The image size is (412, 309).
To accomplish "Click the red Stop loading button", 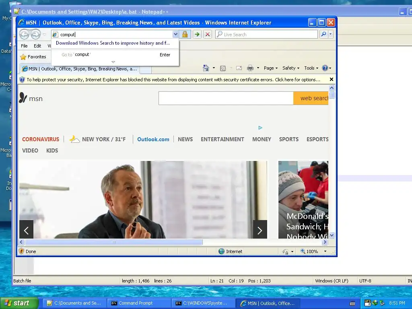I will (x=207, y=35).
